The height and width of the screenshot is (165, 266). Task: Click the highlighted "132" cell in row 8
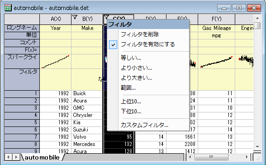point(119,144)
